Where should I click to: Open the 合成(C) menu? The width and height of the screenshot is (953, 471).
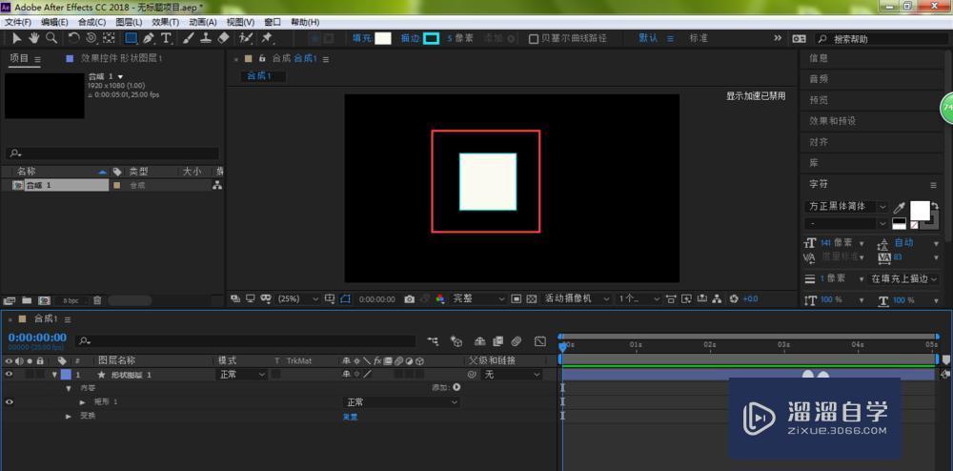(x=91, y=22)
